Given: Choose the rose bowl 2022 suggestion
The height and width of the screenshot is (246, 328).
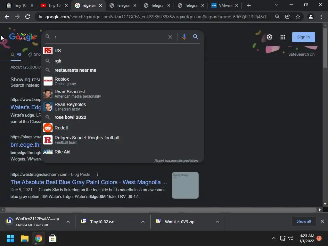Looking at the screenshot, I should tap(123, 117).
